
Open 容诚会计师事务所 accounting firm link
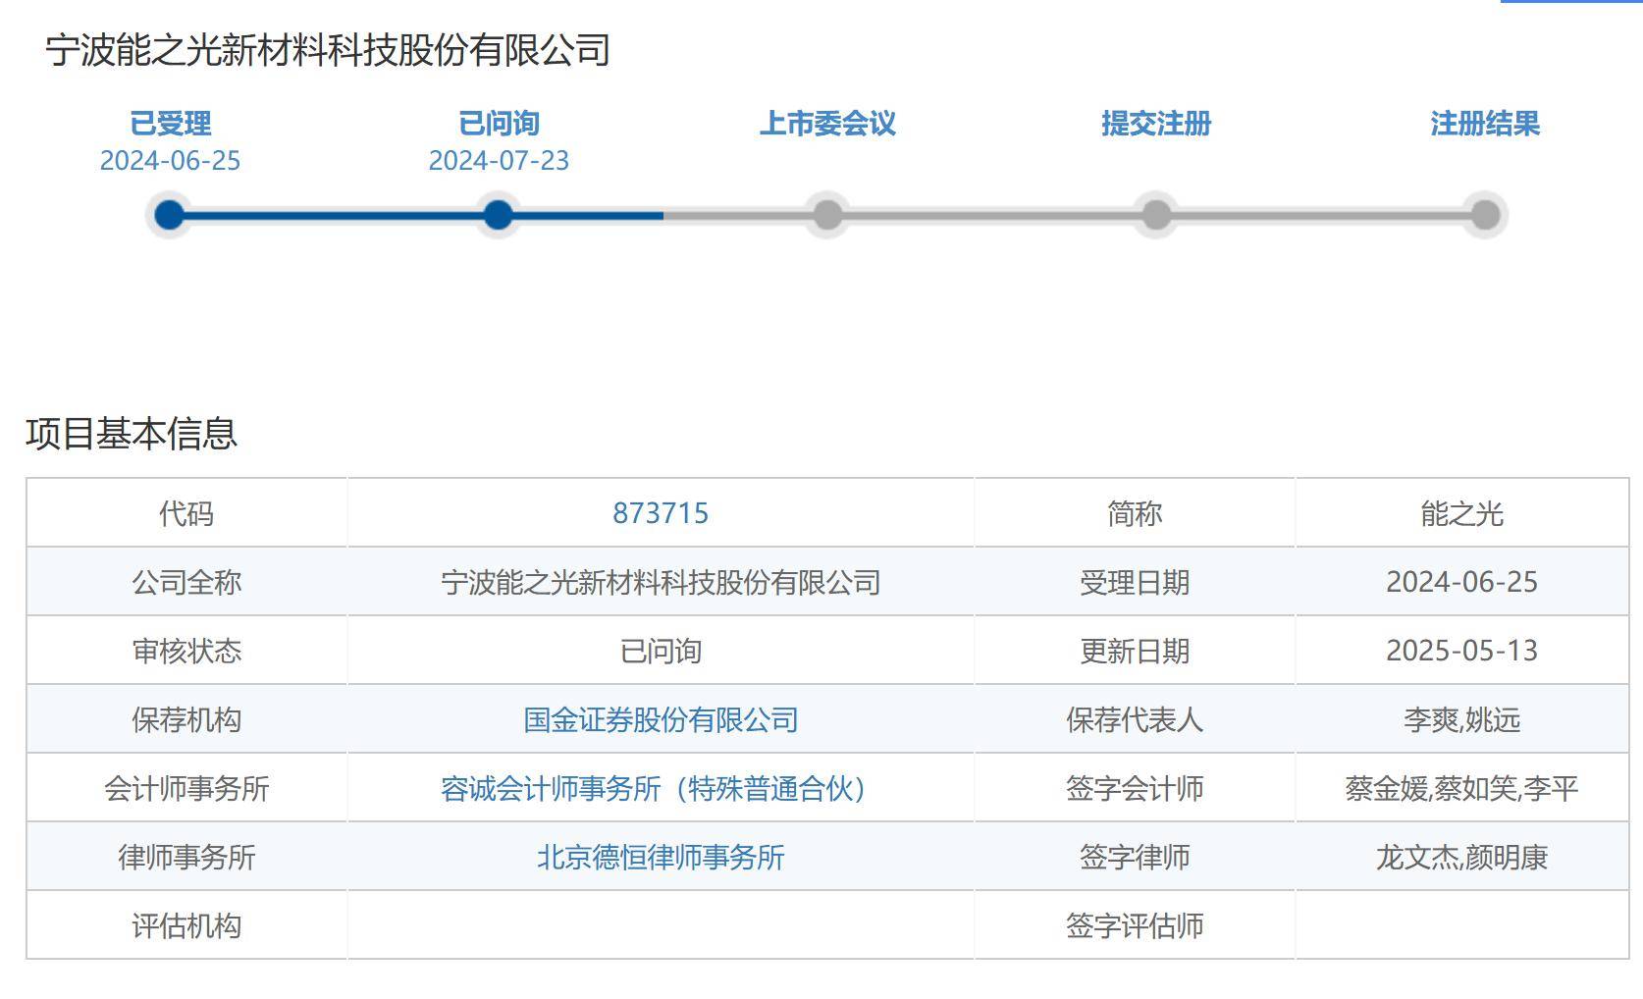point(654,788)
